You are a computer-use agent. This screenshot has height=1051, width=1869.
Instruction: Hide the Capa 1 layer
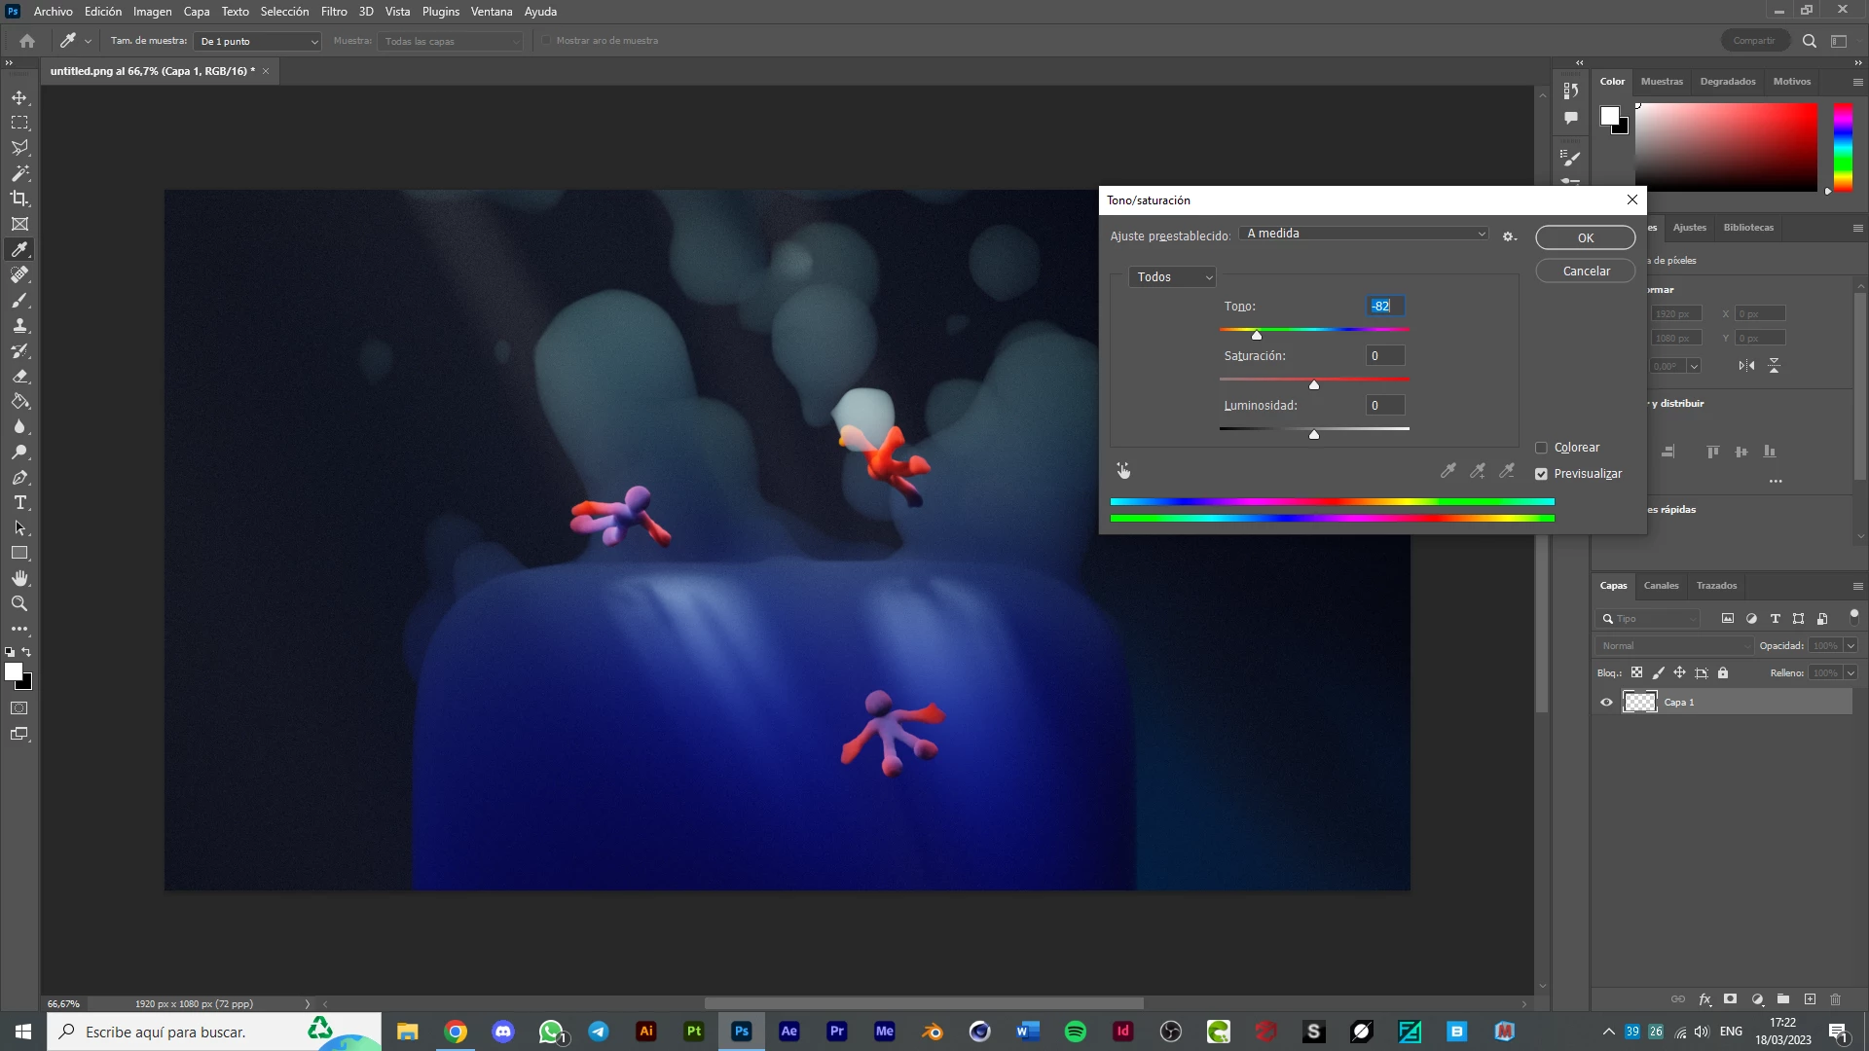pyautogui.click(x=1606, y=702)
